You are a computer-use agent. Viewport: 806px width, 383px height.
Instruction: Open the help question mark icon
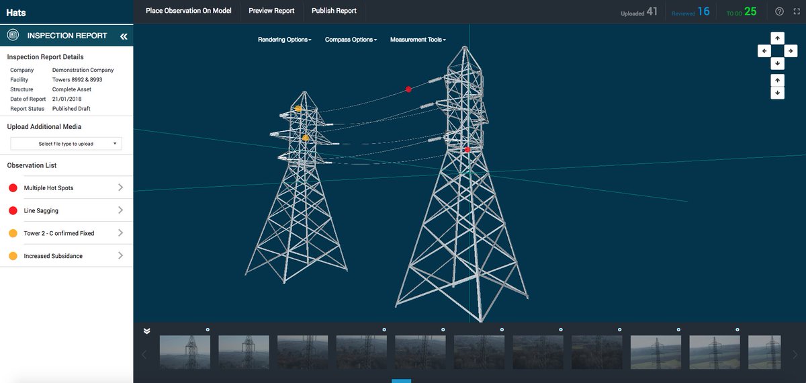click(x=779, y=11)
